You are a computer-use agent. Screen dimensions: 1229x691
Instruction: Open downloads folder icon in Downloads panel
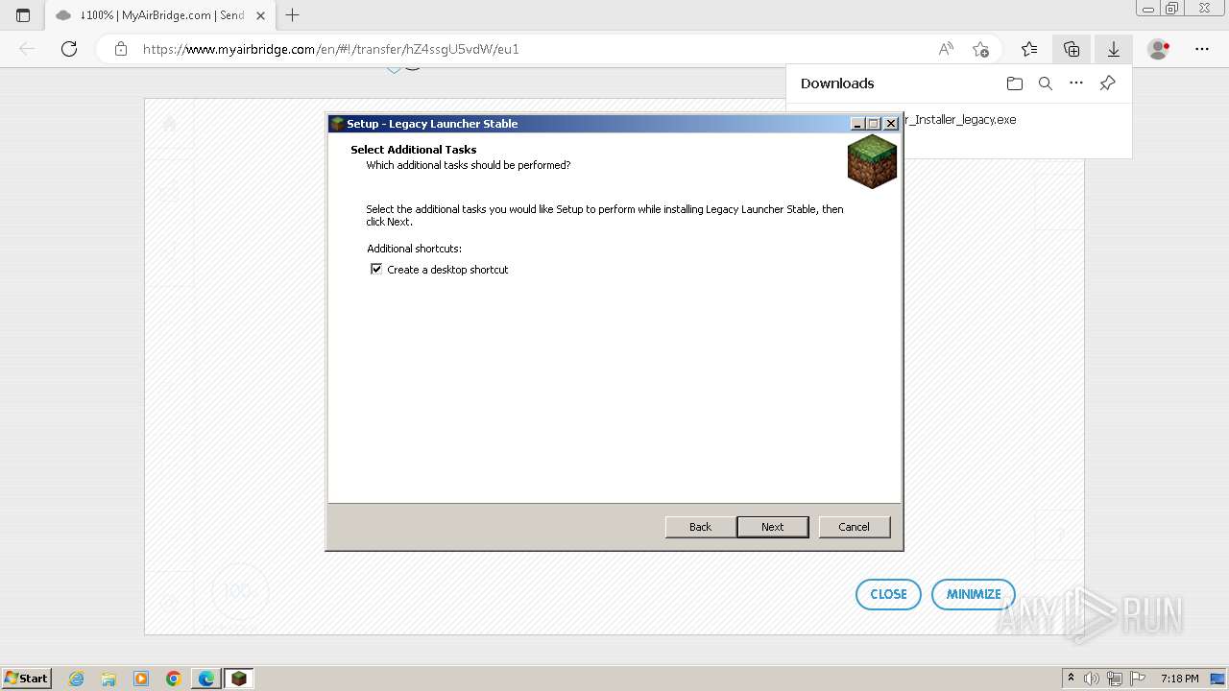pos(1015,83)
